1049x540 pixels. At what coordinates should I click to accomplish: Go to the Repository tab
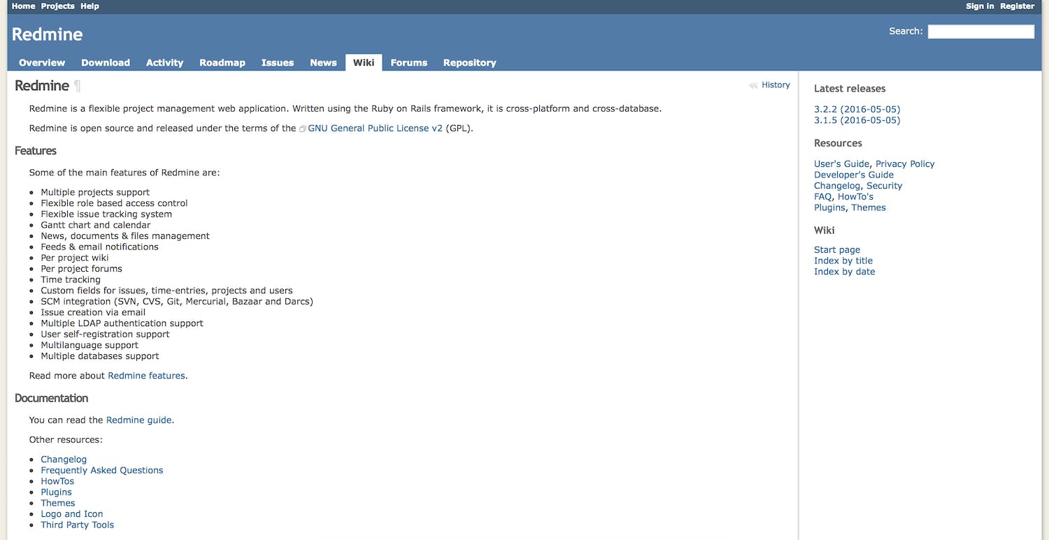point(469,63)
